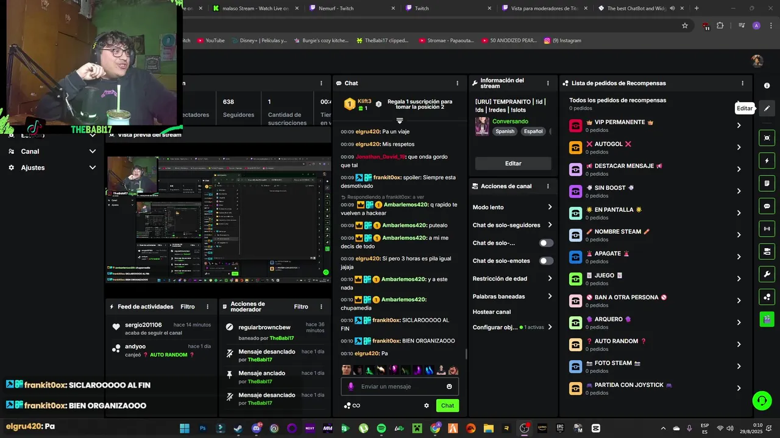Expand VIP PERMANENTE reward requests
Image resolution: width=780 pixels, height=438 pixels.
739,125
